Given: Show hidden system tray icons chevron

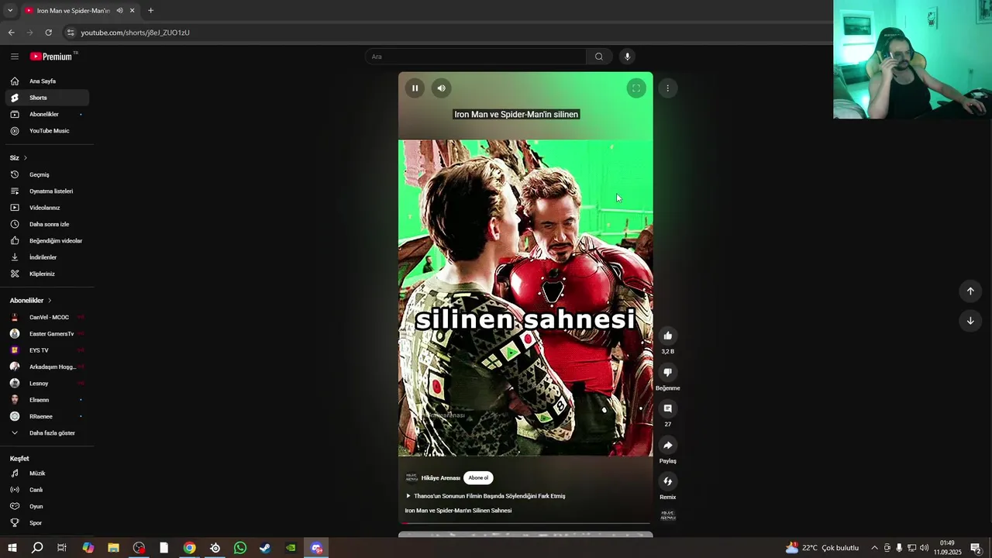Looking at the screenshot, I should click(x=874, y=548).
